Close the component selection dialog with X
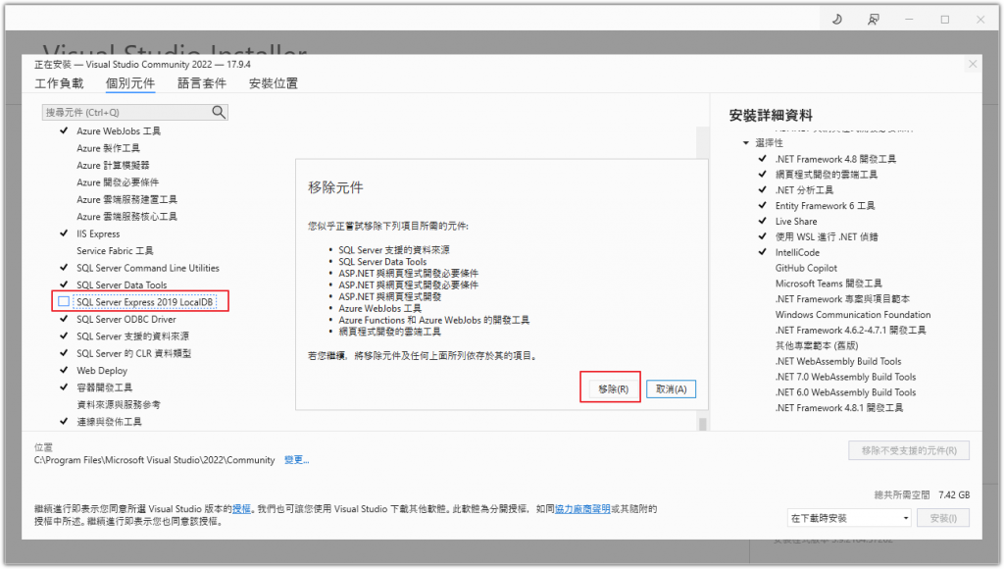Image resolution: width=1004 pixels, height=569 pixels. tap(973, 64)
